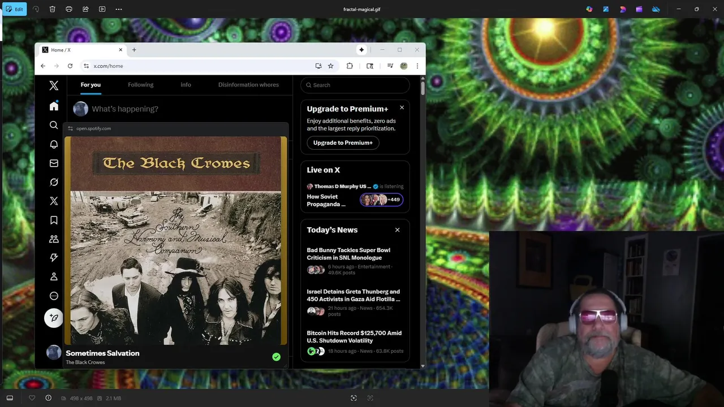The image size is (724, 407).
Task: Open site information icon beside x.com/home
Action: coord(86,66)
